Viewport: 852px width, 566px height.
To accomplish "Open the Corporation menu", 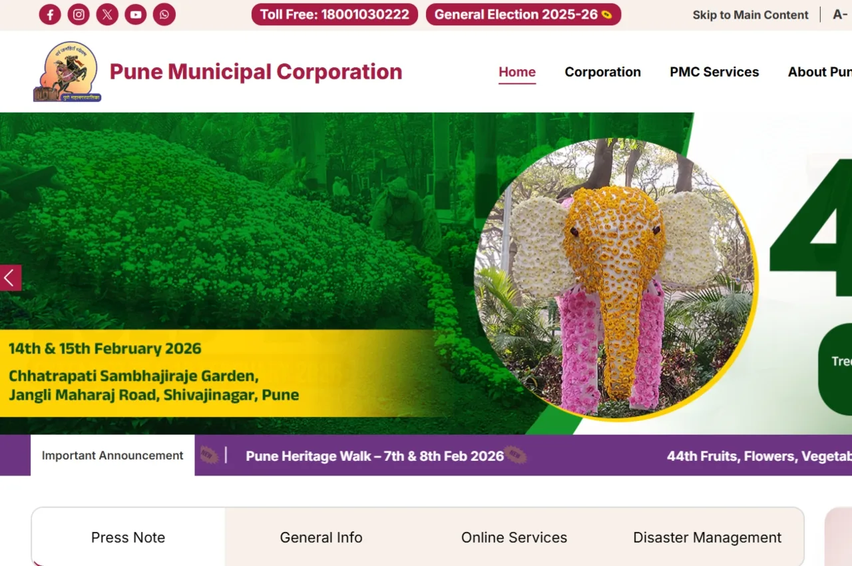I will (x=603, y=72).
